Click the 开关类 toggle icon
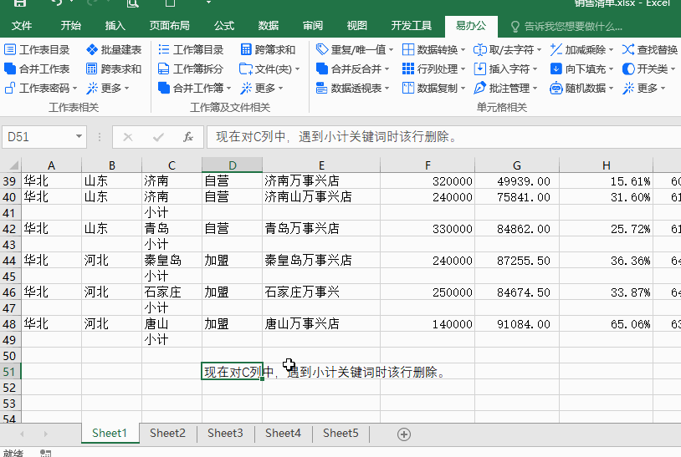This screenshot has height=457, width=681. [628, 69]
